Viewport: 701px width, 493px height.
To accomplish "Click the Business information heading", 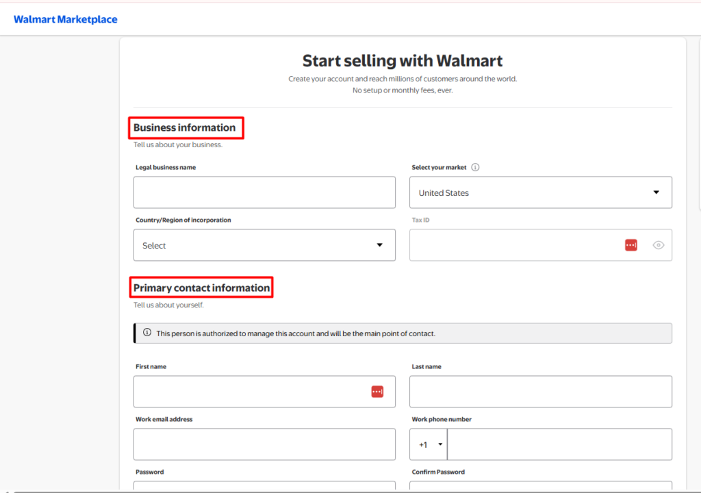I will pyautogui.click(x=185, y=127).
